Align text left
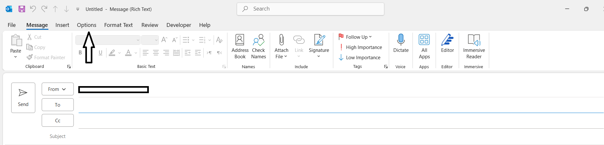Image resolution: width=604 pixels, height=145 pixels. (145, 53)
